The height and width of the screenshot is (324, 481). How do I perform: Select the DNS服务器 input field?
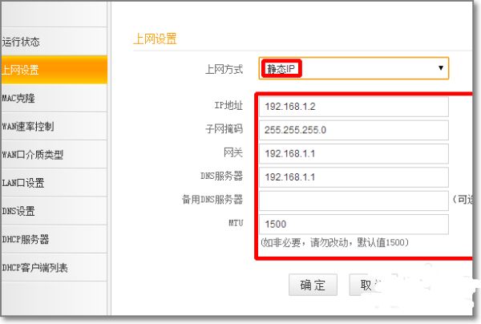click(x=354, y=176)
